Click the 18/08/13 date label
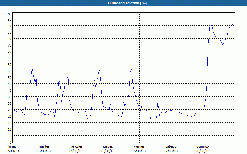The image size is (247, 154). (203, 151)
